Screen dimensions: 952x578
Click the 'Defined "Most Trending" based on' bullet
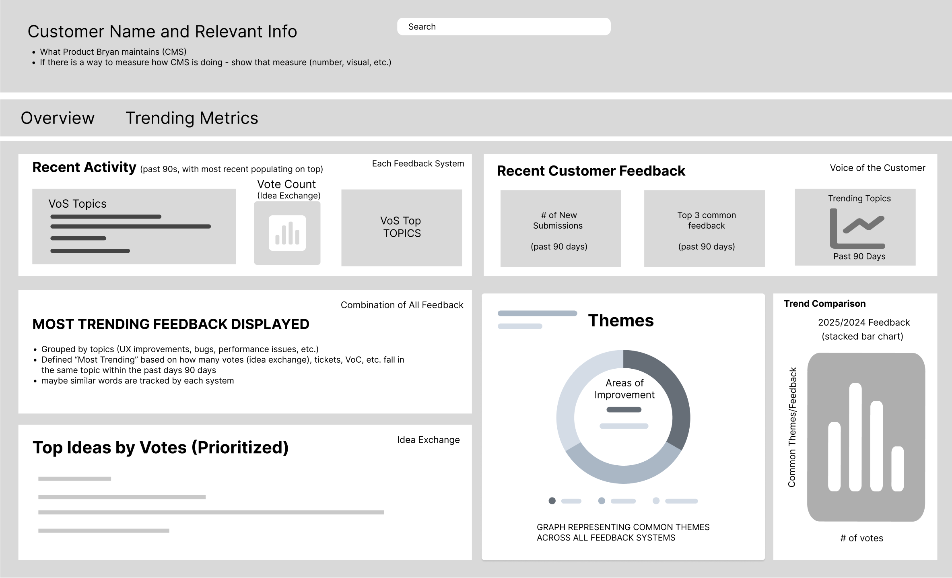click(x=223, y=365)
